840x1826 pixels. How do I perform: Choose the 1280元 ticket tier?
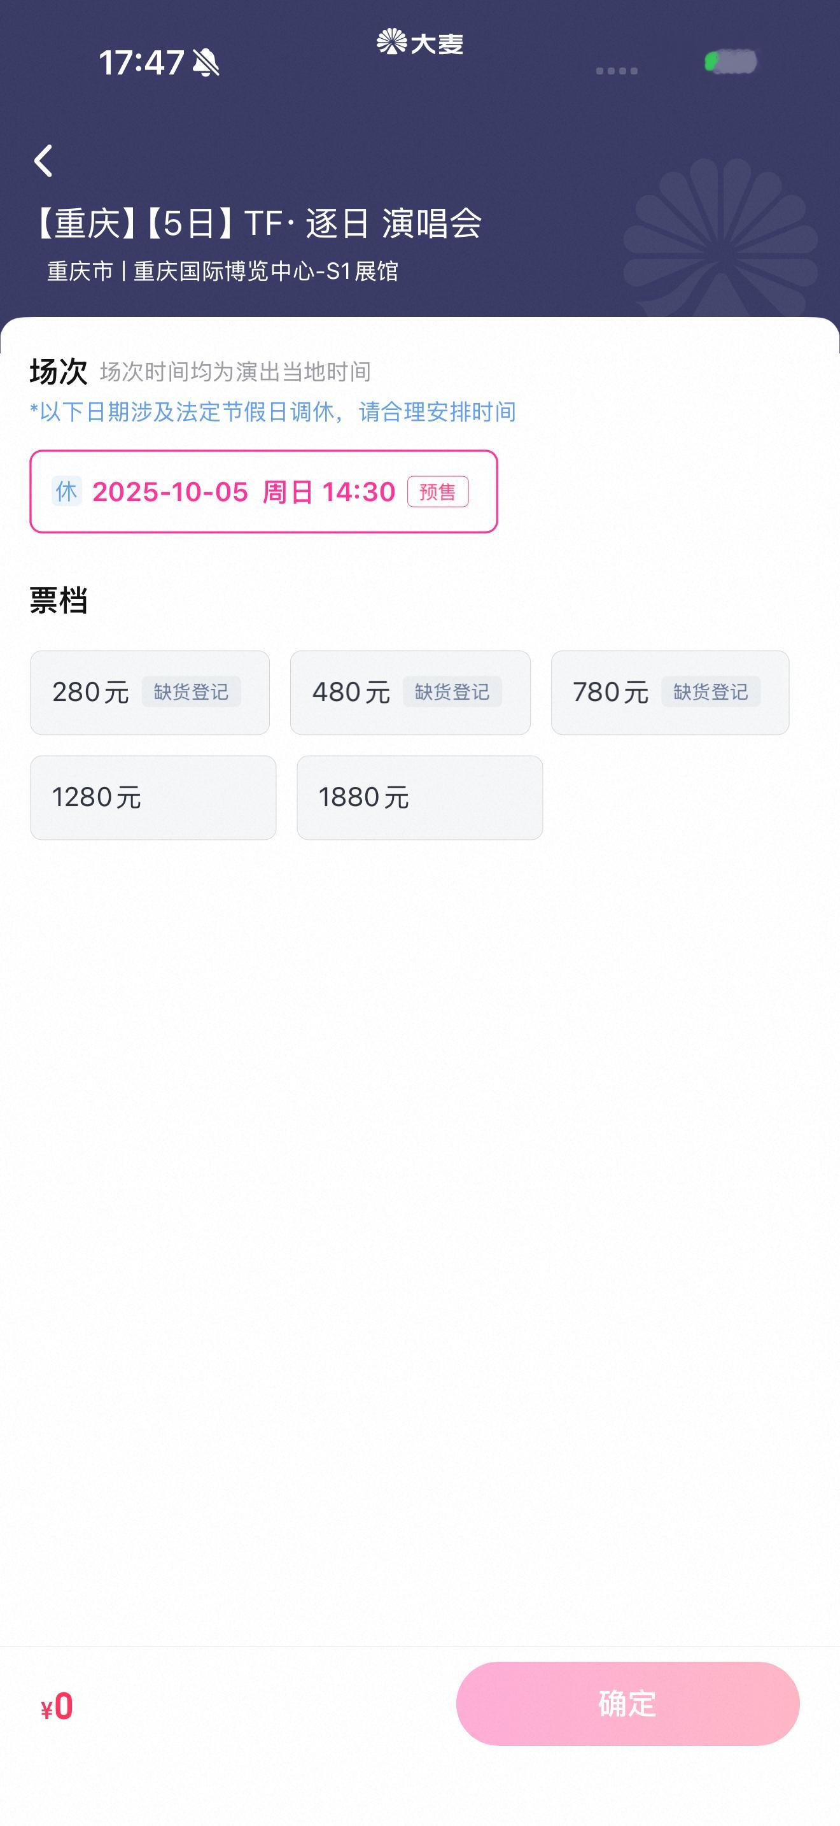pos(153,798)
